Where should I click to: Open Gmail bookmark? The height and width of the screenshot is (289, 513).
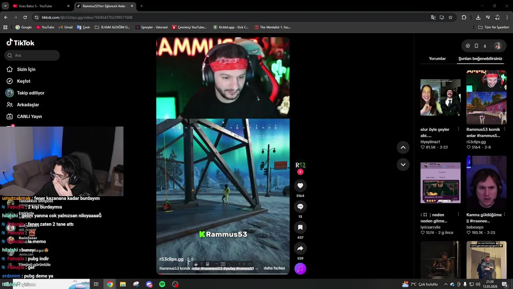(x=65, y=27)
